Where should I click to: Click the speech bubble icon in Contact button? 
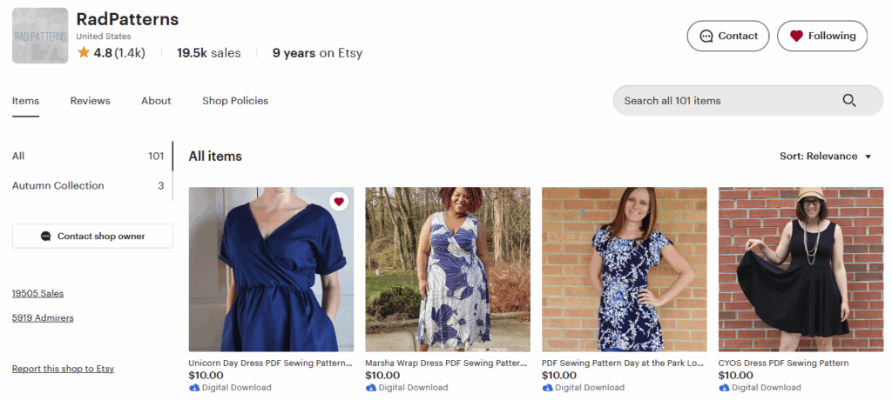(706, 37)
